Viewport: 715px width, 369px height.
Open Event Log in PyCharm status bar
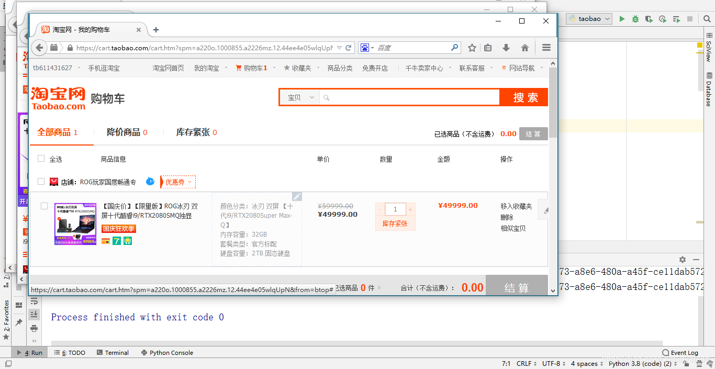(680, 353)
